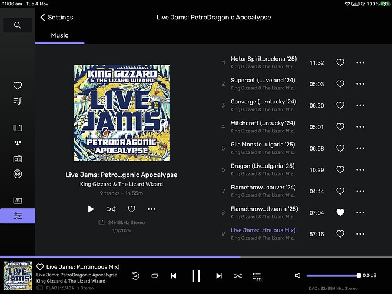
Task: Open more options for Motor Spirit
Action: [360, 62]
